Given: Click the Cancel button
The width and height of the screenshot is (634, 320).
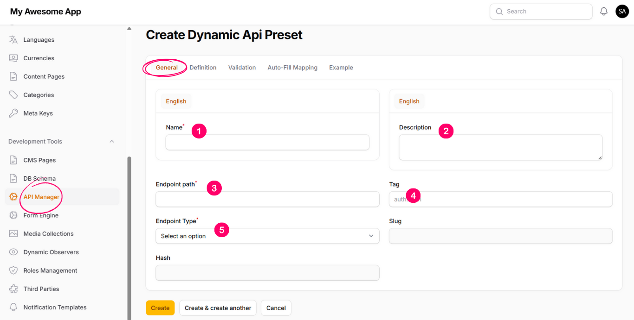Looking at the screenshot, I should [x=276, y=308].
